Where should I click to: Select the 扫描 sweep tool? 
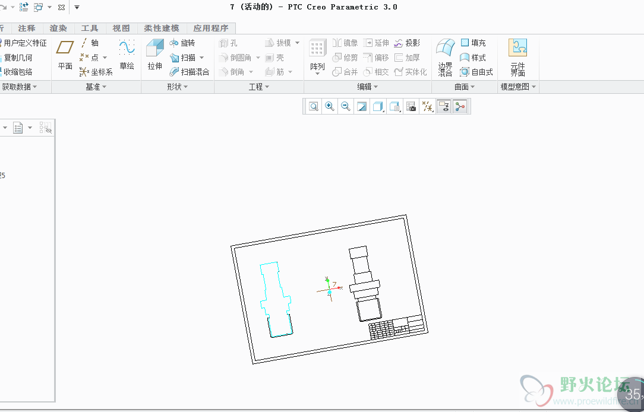coord(182,58)
